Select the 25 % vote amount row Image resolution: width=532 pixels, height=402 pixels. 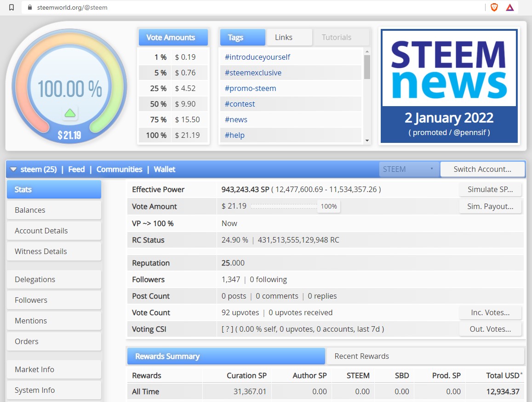[173, 88]
